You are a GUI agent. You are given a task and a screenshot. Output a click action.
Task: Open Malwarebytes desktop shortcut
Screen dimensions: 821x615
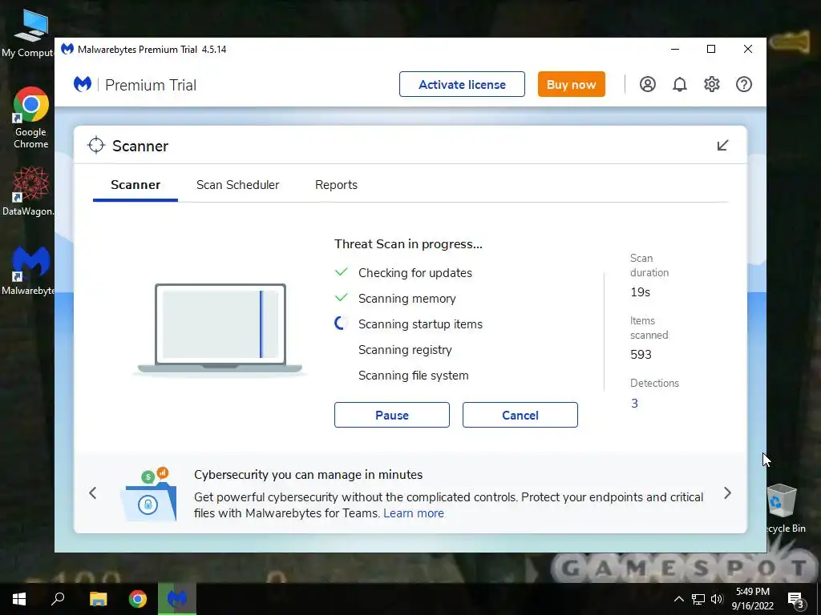[x=29, y=271]
